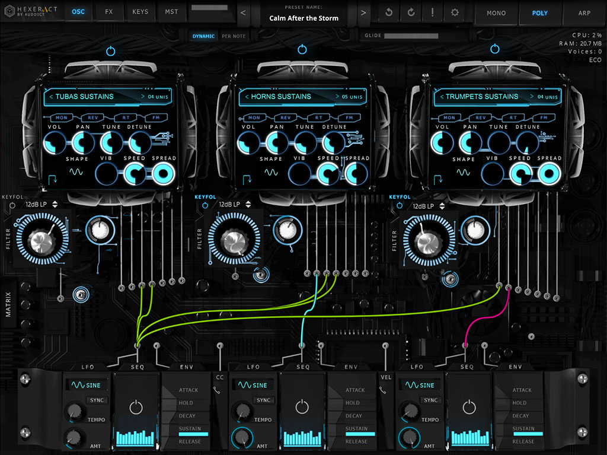Click the preset name Calm After the Storm

pyautogui.click(x=304, y=18)
